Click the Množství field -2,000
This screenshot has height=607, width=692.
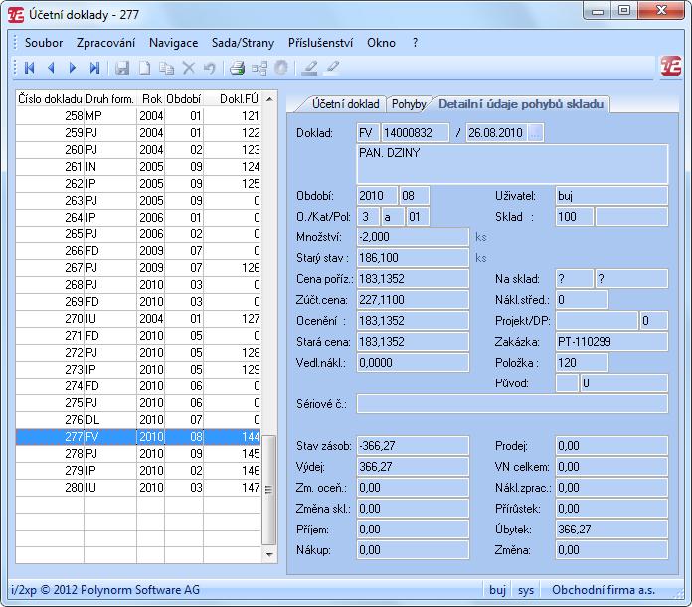pyautogui.click(x=413, y=237)
